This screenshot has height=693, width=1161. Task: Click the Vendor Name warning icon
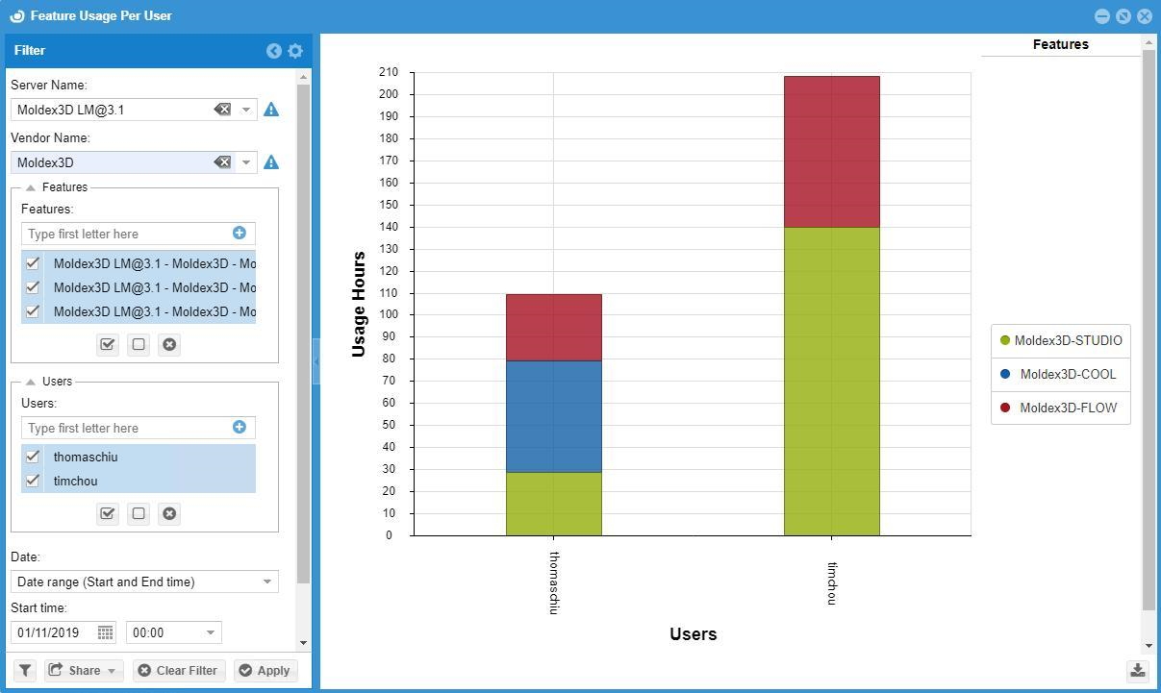pyautogui.click(x=271, y=162)
